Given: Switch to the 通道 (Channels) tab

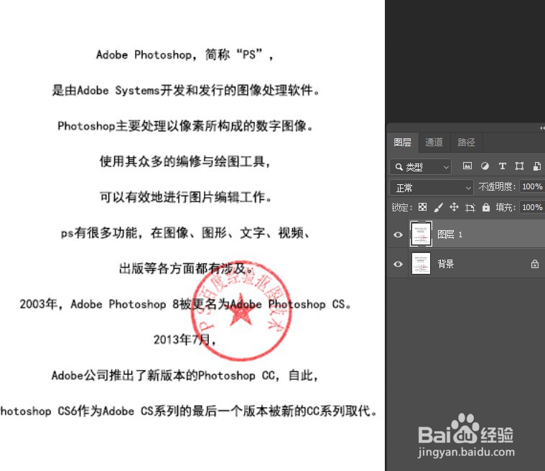Looking at the screenshot, I should pos(434,143).
